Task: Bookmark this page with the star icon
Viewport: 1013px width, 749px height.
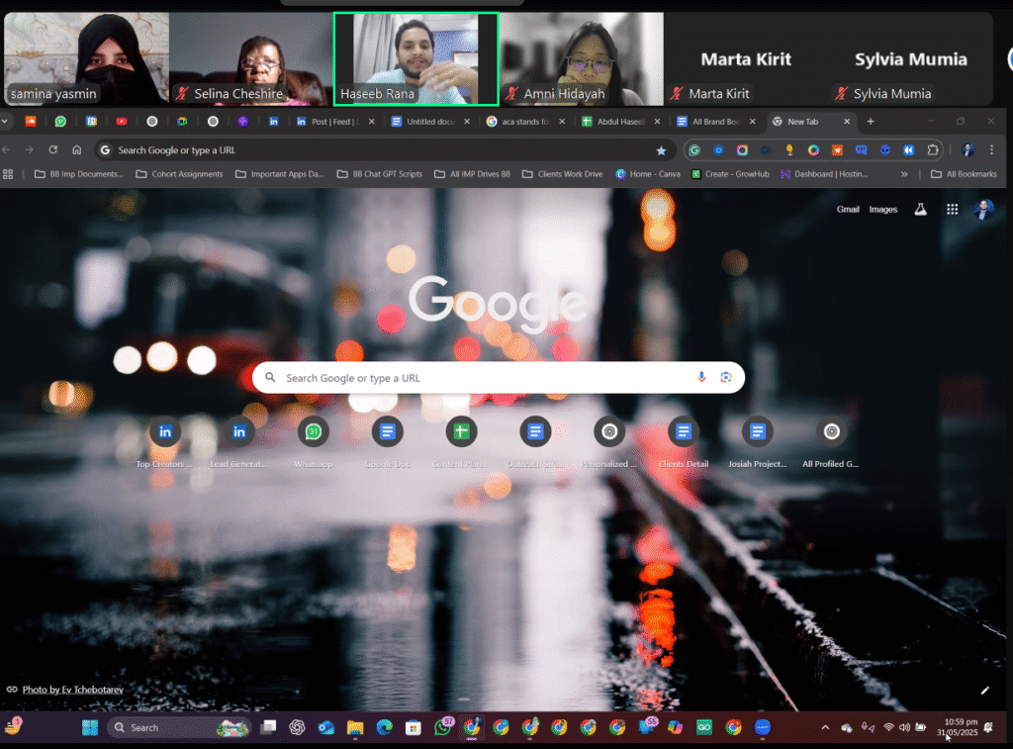Action: tap(661, 150)
